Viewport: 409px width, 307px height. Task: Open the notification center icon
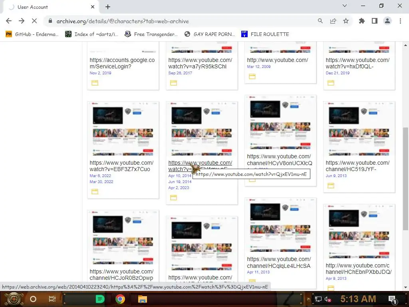pyautogui.click(x=393, y=299)
